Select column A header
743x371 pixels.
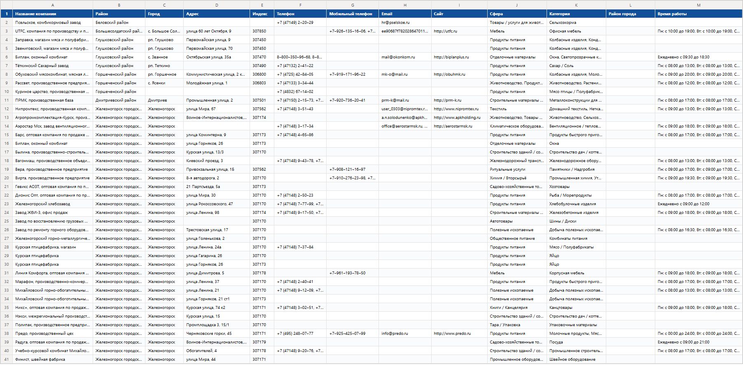coord(53,5)
